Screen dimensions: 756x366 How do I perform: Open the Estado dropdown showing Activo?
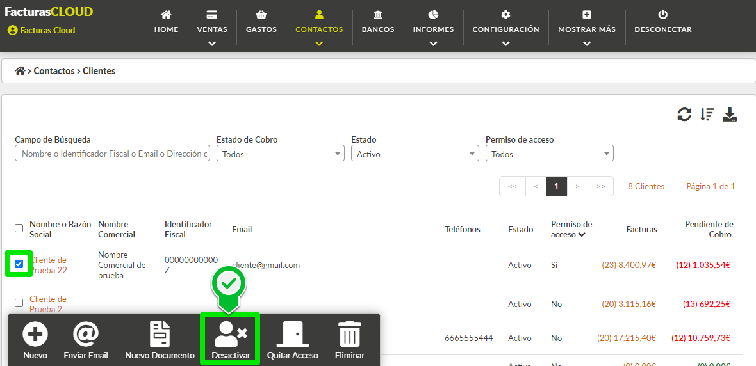tap(415, 154)
